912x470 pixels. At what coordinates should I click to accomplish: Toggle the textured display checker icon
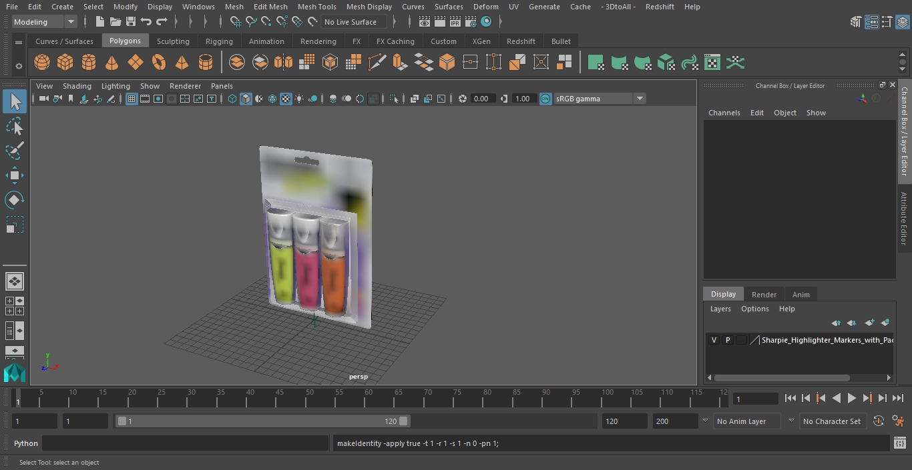[286, 99]
